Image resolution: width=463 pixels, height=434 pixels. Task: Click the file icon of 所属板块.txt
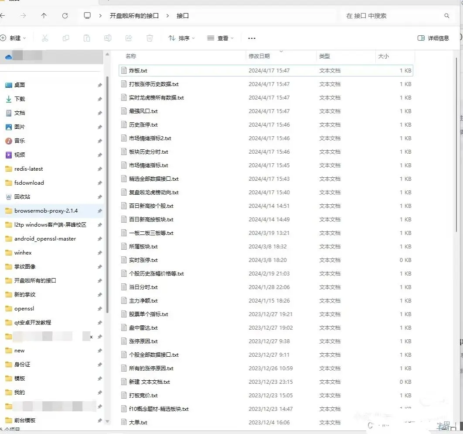[124, 247]
